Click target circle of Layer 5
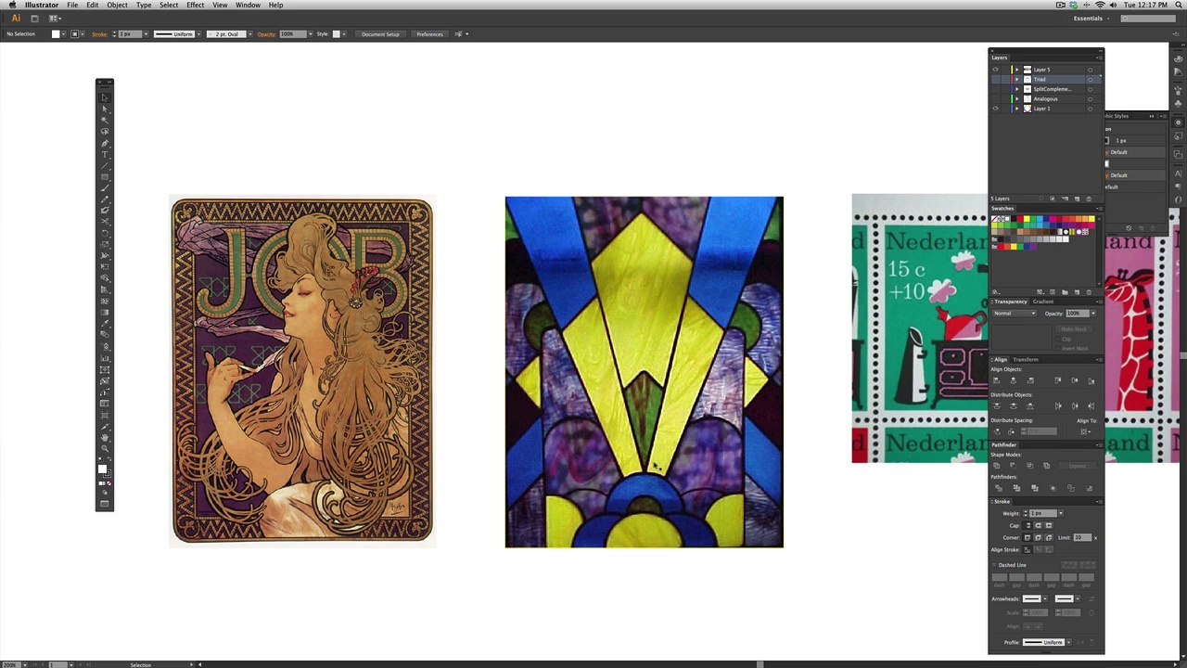The height and width of the screenshot is (668, 1187). point(1090,70)
